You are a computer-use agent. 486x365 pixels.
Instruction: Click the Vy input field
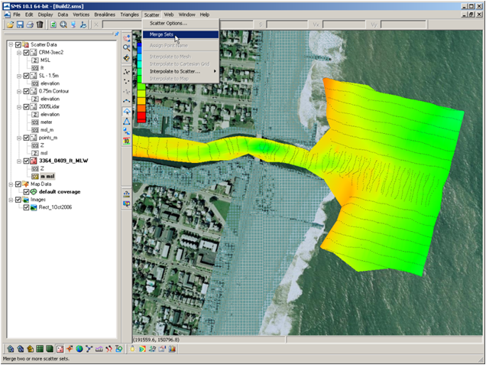(403, 24)
